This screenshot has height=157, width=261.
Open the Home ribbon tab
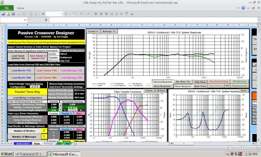20,8
